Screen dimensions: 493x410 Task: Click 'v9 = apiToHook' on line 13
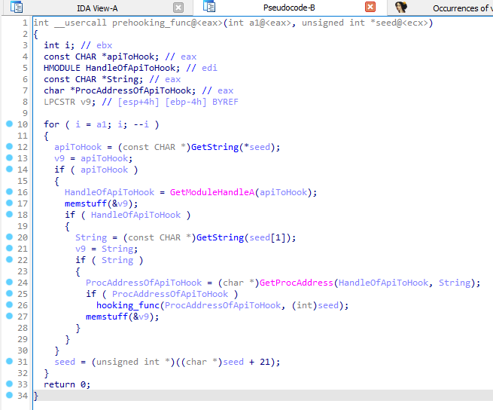click(93, 158)
